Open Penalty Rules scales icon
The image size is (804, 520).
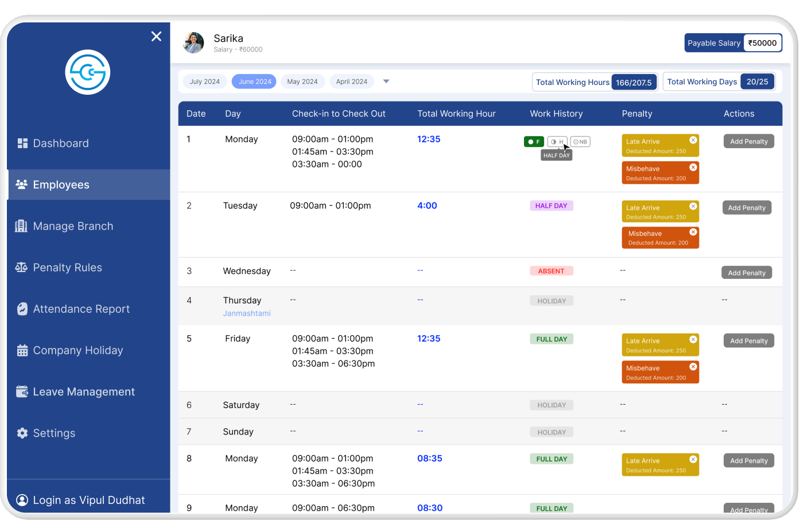(x=21, y=267)
